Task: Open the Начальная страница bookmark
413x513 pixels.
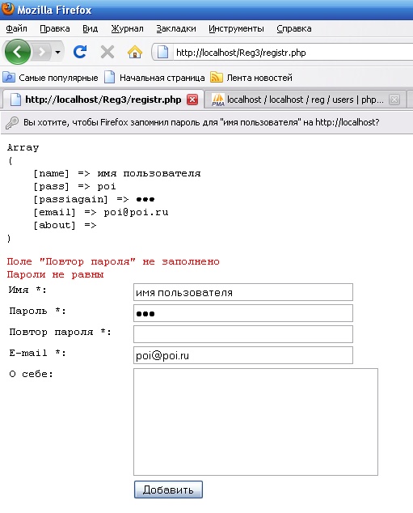Action: click(x=154, y=78)
